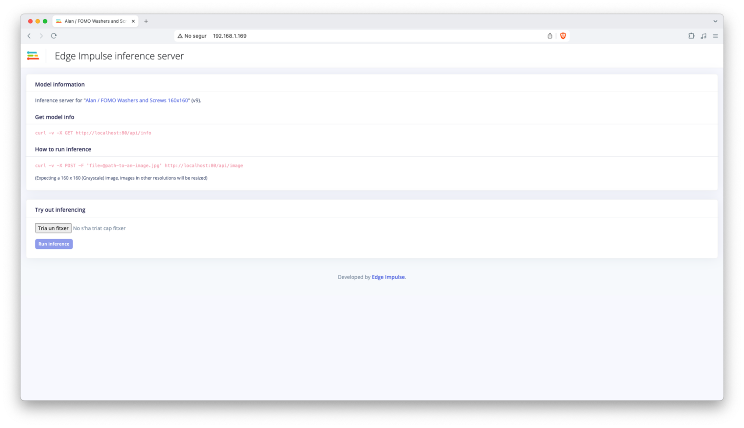The image size is (744, 428).
Task: Open the browser hamburger menu
Action: click(716, 36)
